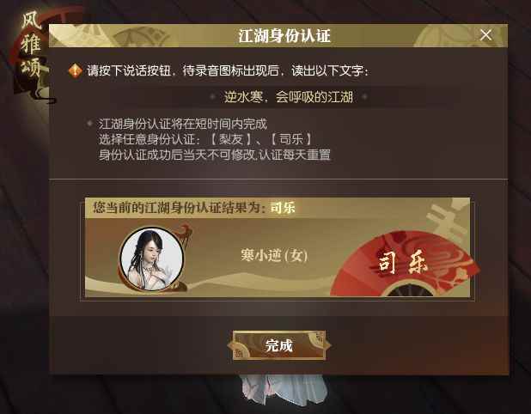
Task: Click the character name 寒小逆 (女)
Action: [274, 255]
